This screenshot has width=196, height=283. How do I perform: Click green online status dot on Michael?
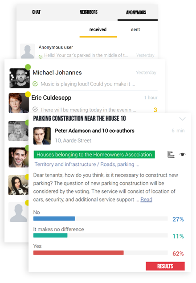[x=28, y=67]
